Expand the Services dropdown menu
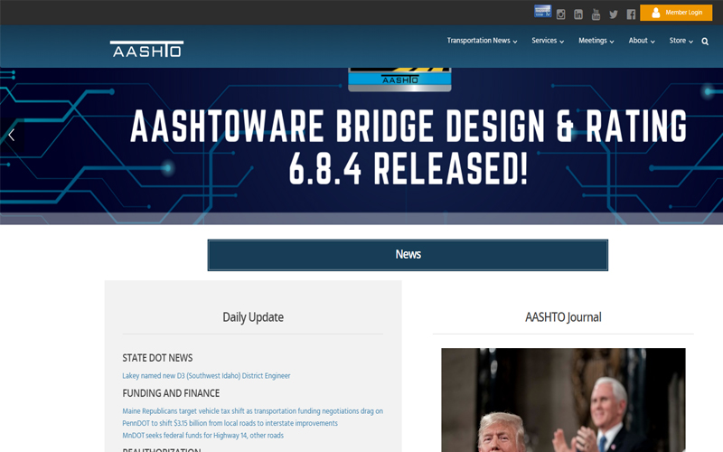723x452 pixels. [547, 41]
